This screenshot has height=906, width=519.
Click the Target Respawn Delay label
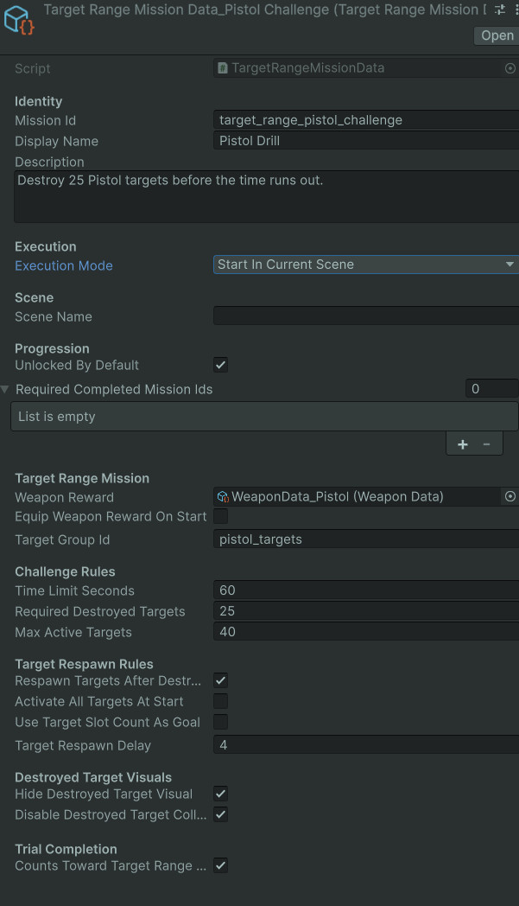[83, 745]
